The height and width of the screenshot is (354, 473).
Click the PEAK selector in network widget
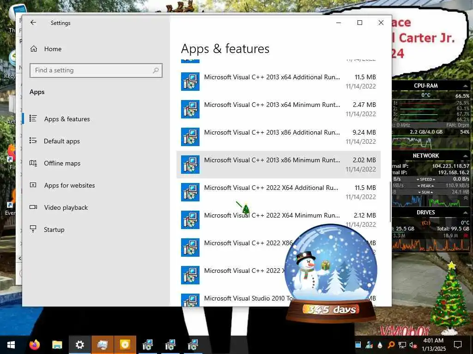pos(425,186)
